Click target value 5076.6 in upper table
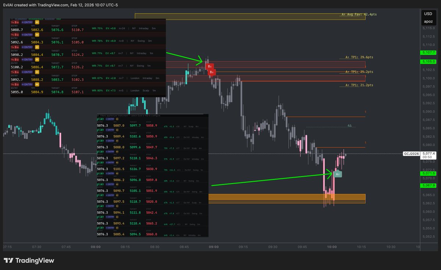The height and width of the screenshot is (270, 441). pyautogui.click(x=57, y=30)
